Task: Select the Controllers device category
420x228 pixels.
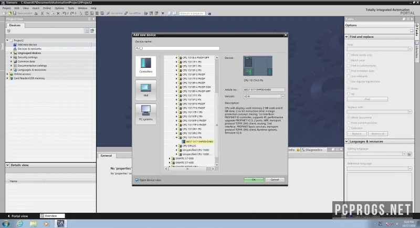Action: coord(146,66)
